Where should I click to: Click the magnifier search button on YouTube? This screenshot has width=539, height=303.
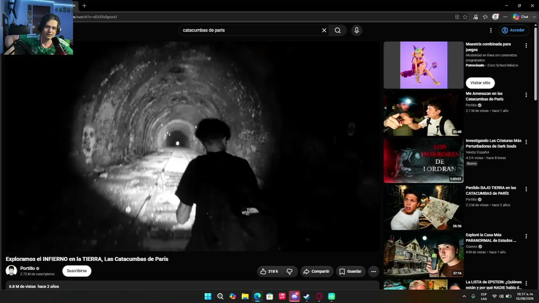(x=338, y=30)
